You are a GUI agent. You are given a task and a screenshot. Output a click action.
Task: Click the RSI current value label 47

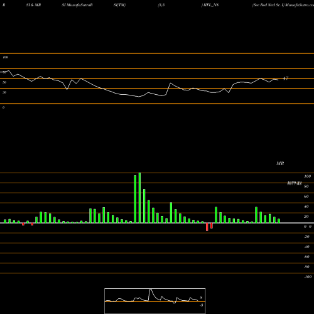(x=286, y=78)
